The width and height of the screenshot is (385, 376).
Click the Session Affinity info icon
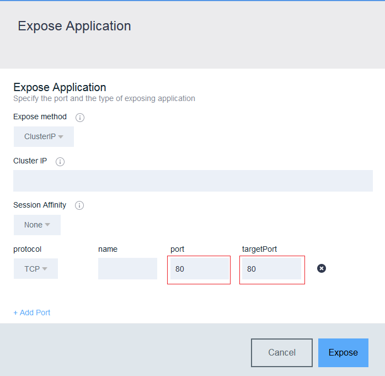pos(79,205)
